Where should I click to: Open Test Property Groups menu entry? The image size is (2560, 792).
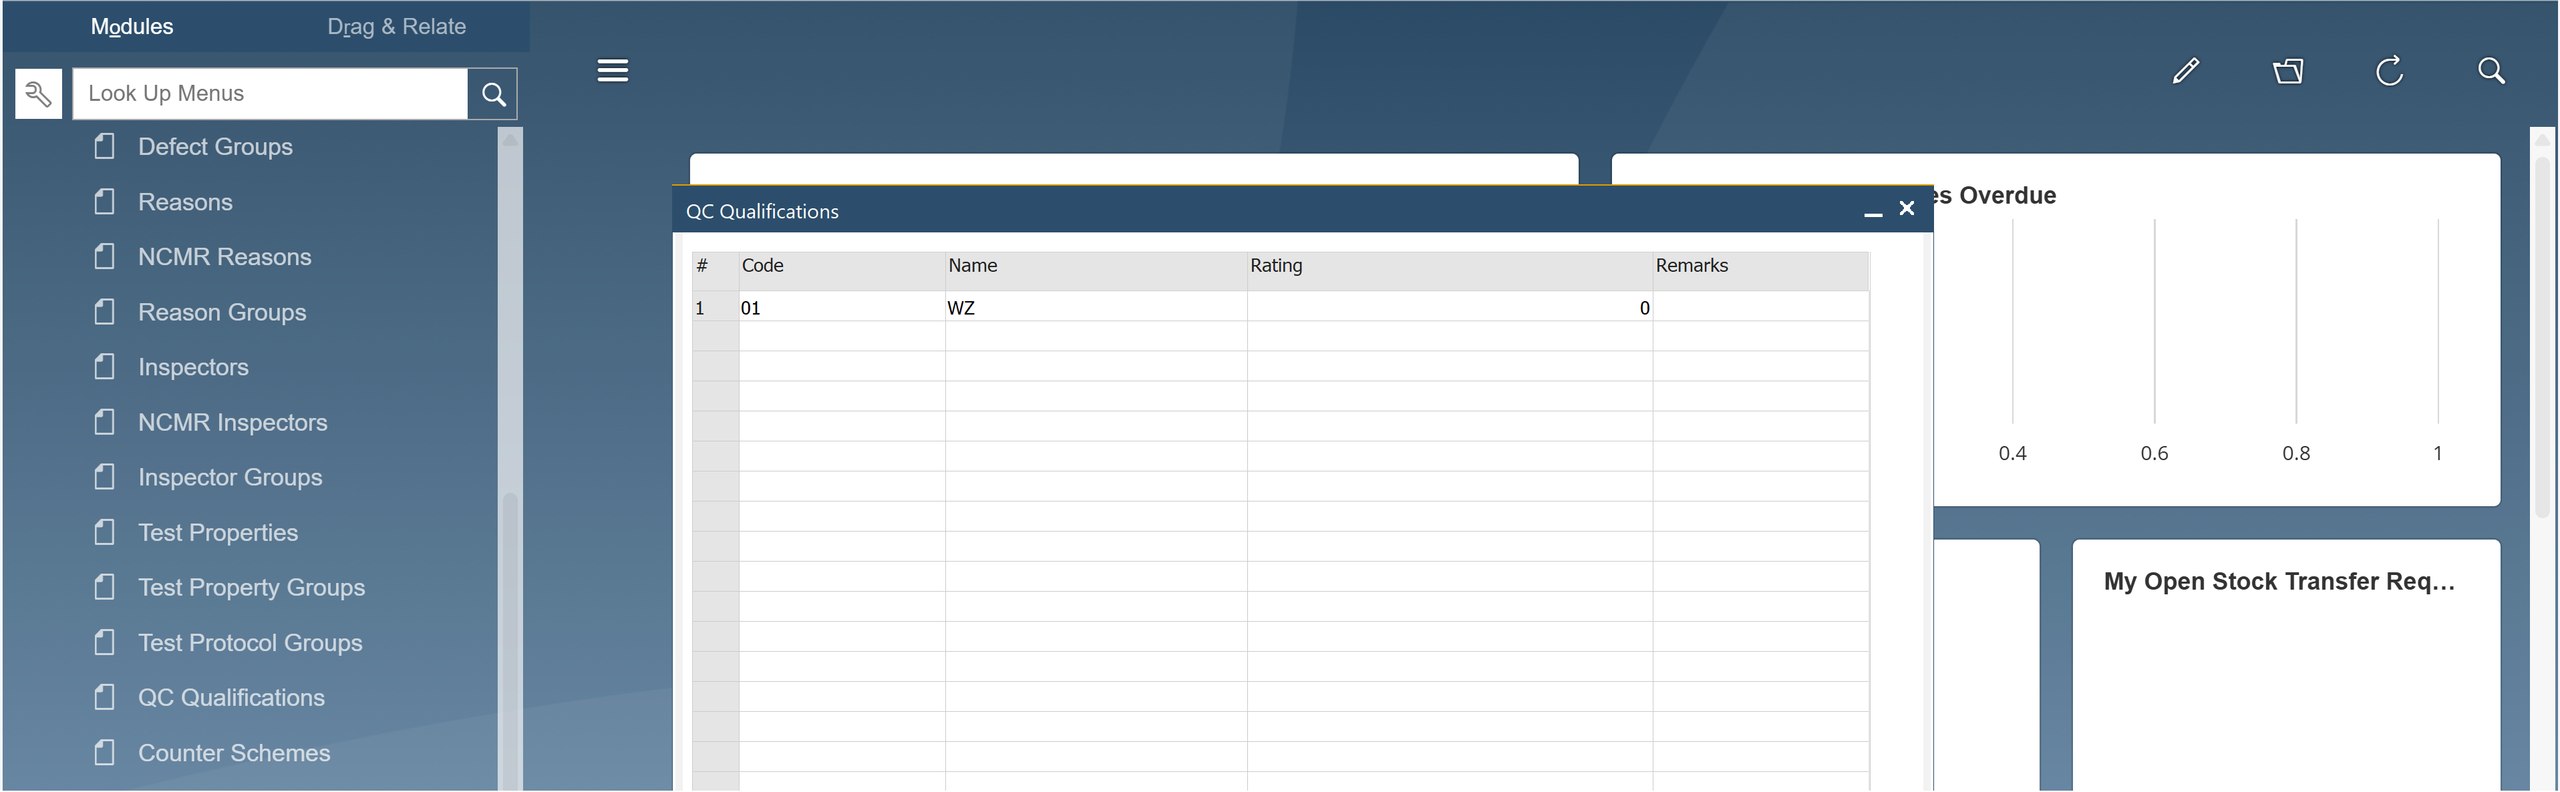click(x=251, y=588)
